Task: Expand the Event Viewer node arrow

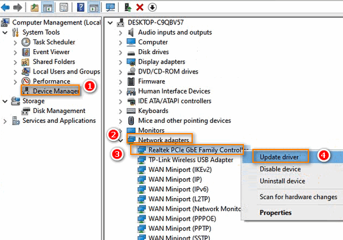Action: click(15, 52)
